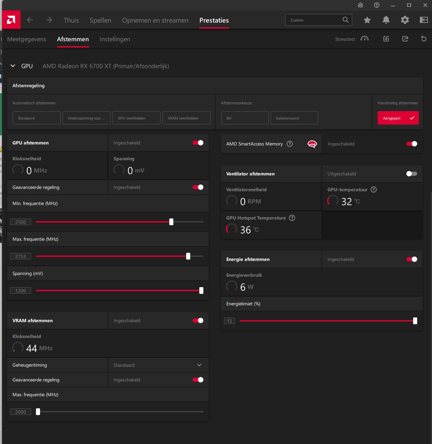
Task: Open Opnemen en streamen tab
Action: tap(155, 20)
